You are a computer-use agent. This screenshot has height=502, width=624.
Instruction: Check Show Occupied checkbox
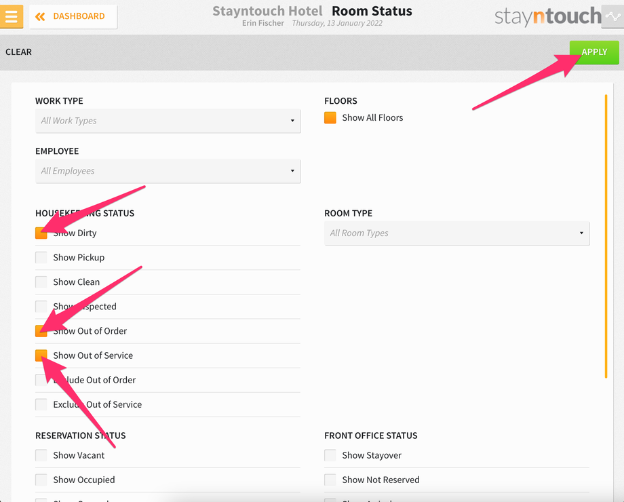[41, 480]
